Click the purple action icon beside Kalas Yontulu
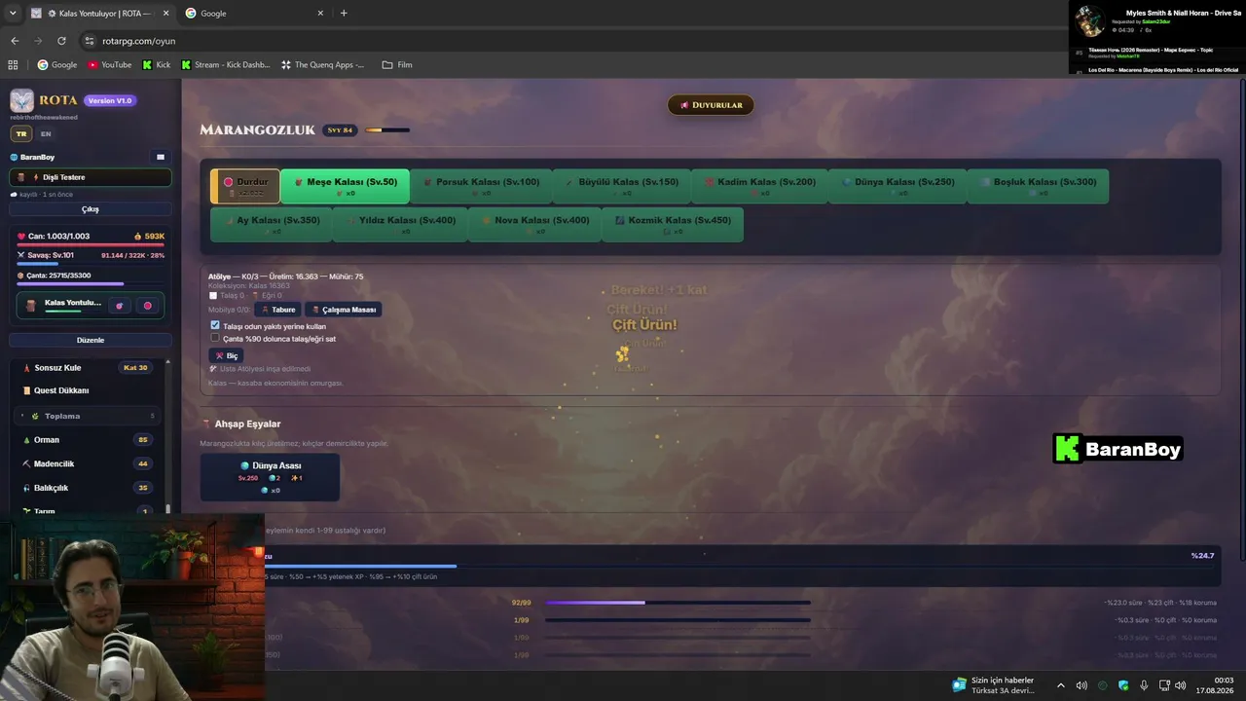 [x=120, y=306]
